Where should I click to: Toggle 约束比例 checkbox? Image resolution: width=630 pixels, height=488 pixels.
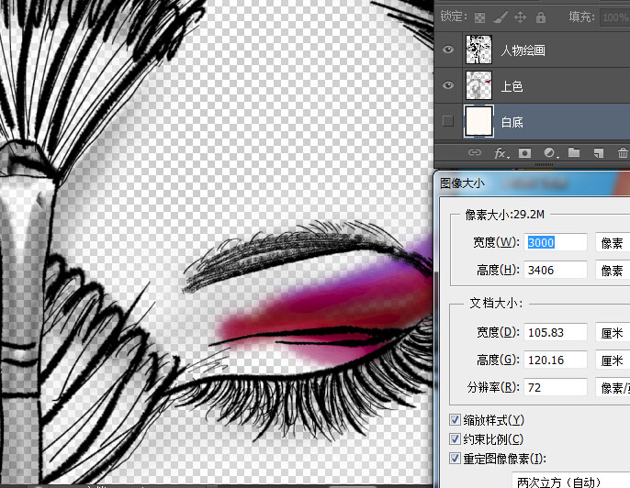pyautogui.click(x=455, y=438)
